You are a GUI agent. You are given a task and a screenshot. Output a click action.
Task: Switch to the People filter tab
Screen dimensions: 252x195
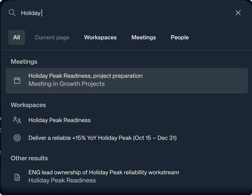tap(180, 37)
